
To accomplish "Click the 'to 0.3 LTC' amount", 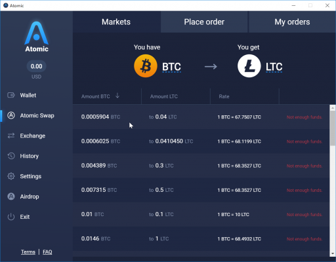I will [x=161, y=166].
